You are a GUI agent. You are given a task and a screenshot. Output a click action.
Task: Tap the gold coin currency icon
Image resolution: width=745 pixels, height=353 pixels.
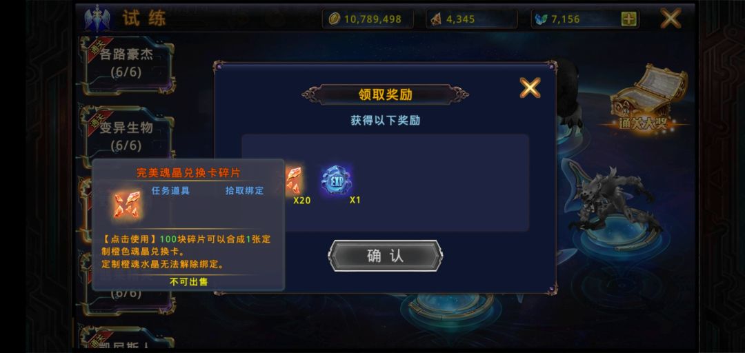tap(335, 19)
